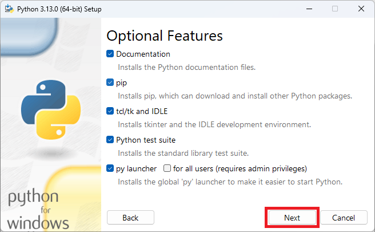Return to the previous page with Back

(130, 217)
